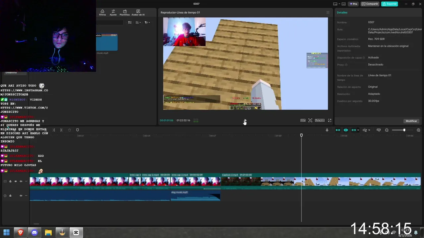Switch to the Plantillas tab
The image size is (424, 238).
(125, 13)
